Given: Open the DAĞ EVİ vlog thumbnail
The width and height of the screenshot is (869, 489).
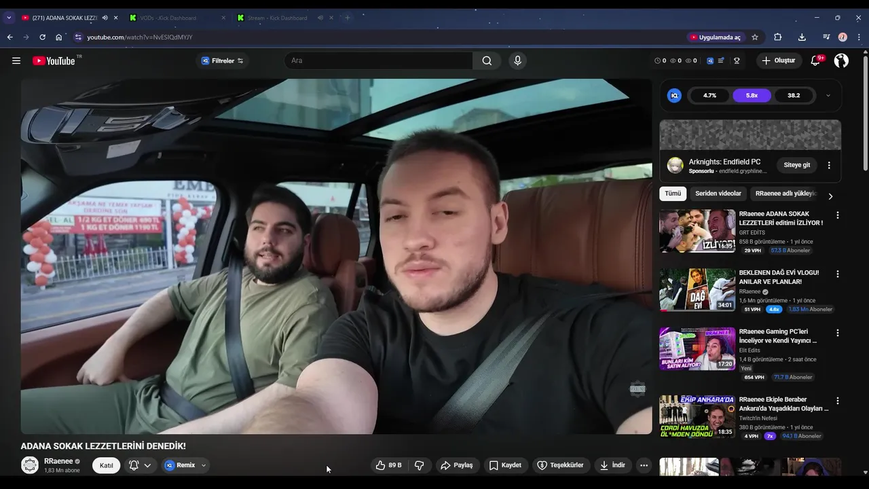Looking at the screenshot, I should point(697,289).
